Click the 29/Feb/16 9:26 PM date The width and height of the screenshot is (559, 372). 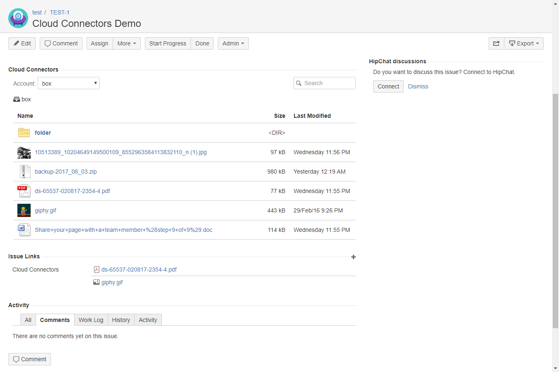[318, 210]
